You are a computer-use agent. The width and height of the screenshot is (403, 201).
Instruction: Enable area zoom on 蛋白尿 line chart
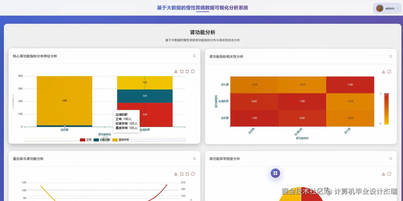(182, 174)
